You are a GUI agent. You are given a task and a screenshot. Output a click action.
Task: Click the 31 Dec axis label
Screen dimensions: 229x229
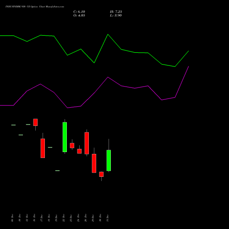(108, 218)
